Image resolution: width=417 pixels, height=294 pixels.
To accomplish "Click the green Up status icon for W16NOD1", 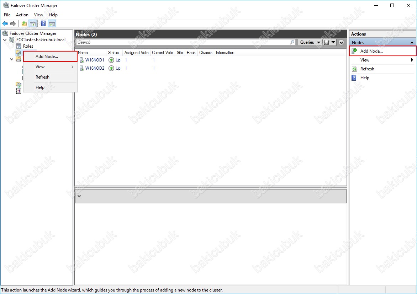I will point(111,60).
